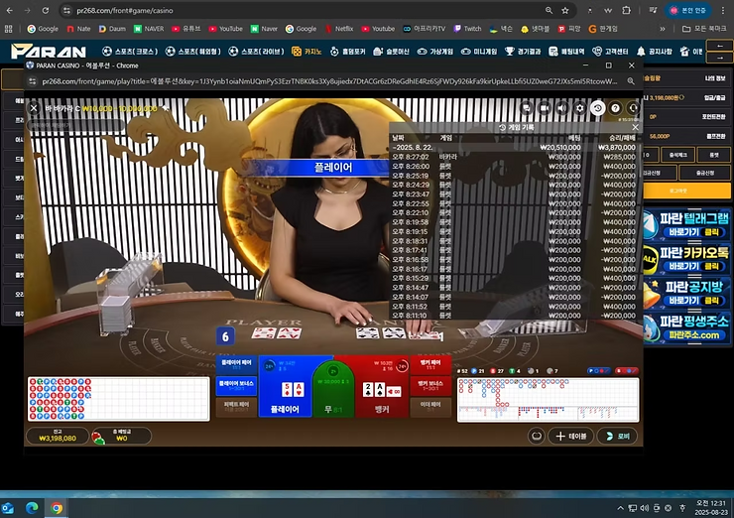Open the help question mark icon
734x518 pixels.
[615, 108]
